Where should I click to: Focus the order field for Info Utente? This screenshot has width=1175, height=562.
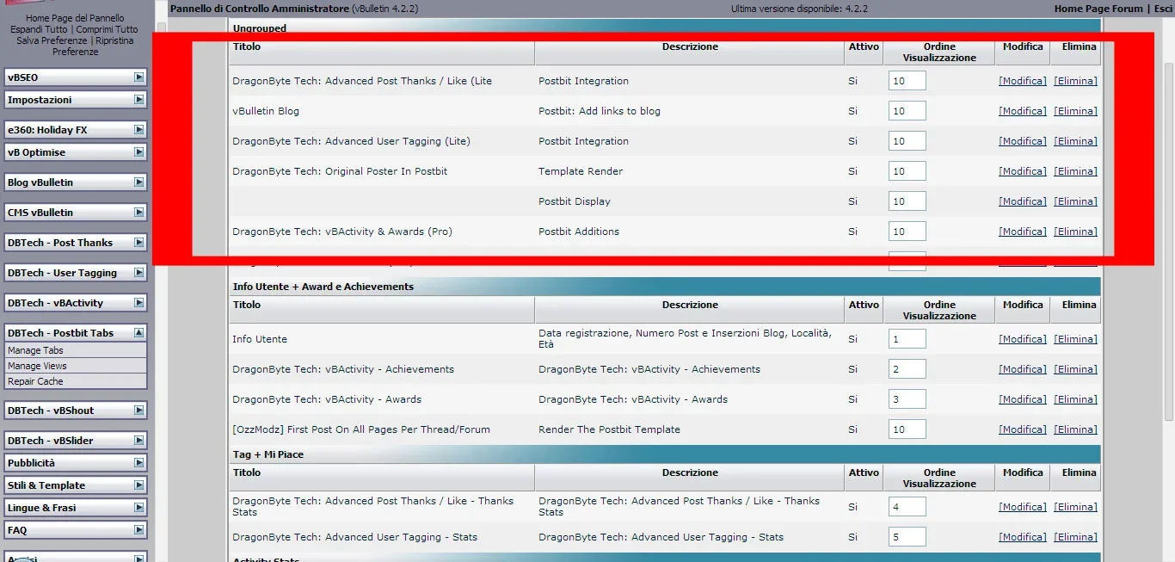907,339
